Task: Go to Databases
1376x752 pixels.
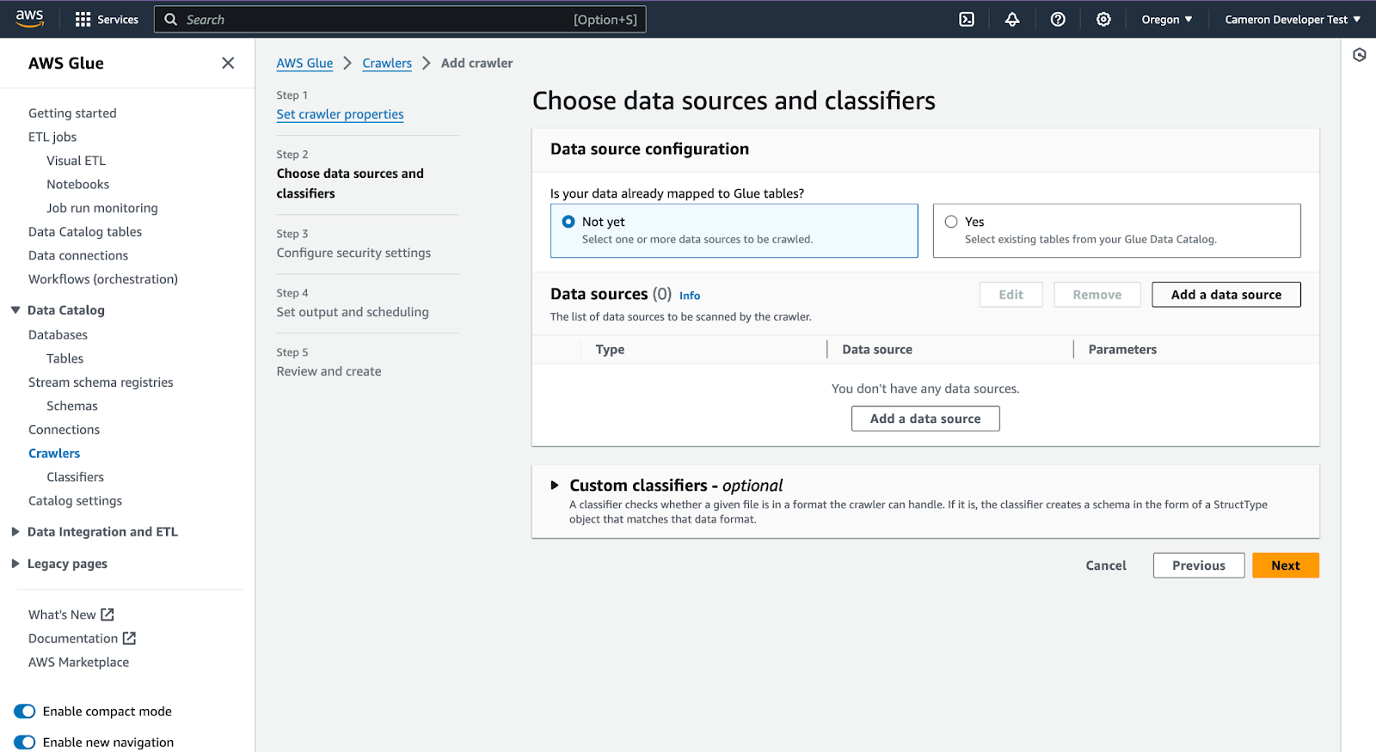Action: coord(58,335)
